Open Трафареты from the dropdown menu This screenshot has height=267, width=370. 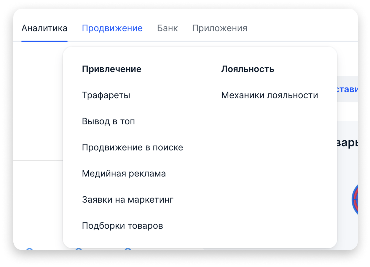click(106, 96)
